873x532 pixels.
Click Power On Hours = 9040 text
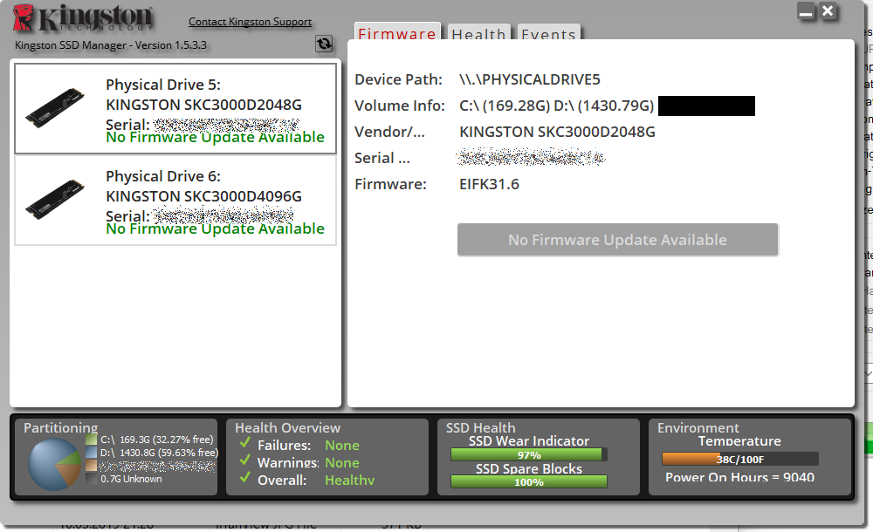[x=739, y=477]
